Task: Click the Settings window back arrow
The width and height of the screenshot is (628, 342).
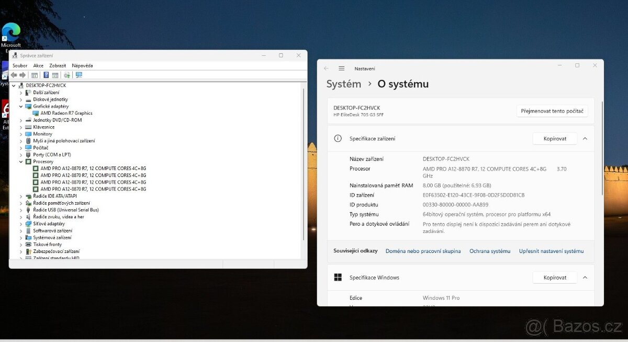Action: pyautogui.click(x=326, y=68)
